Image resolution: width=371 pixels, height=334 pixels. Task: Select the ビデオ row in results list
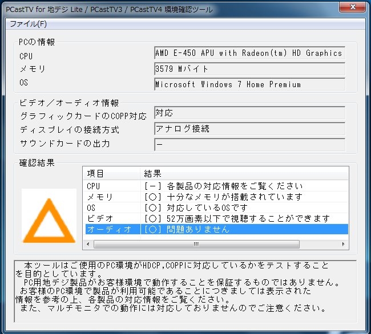[216, 218]
